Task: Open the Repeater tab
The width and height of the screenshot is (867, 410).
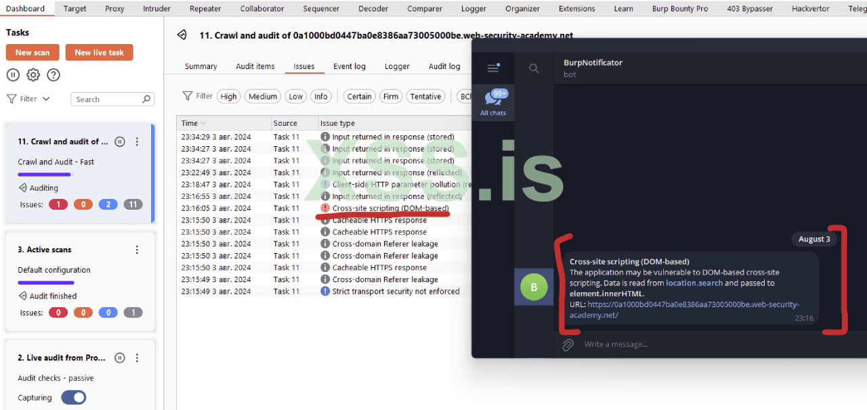Action: coord(205,9)
